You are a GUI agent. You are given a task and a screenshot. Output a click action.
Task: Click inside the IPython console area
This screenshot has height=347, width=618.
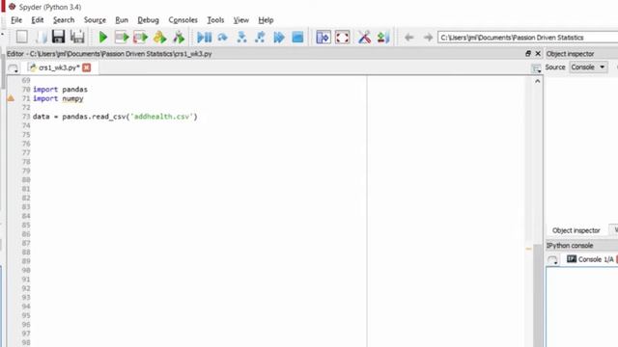(581, 307)
